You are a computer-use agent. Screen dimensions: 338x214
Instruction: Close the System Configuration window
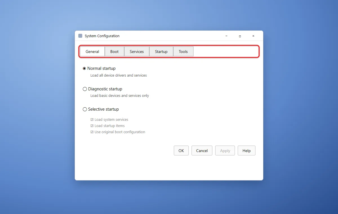point(253,36)
